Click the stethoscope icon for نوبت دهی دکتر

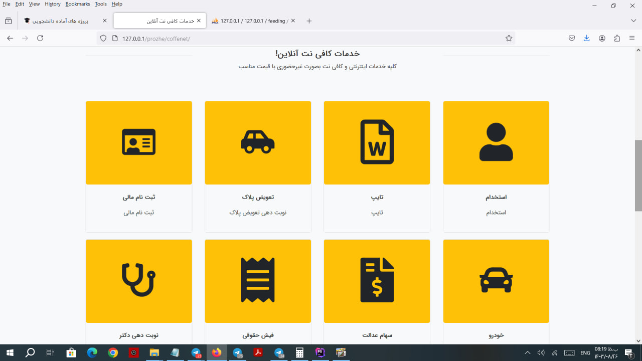[x=139, y=281]
